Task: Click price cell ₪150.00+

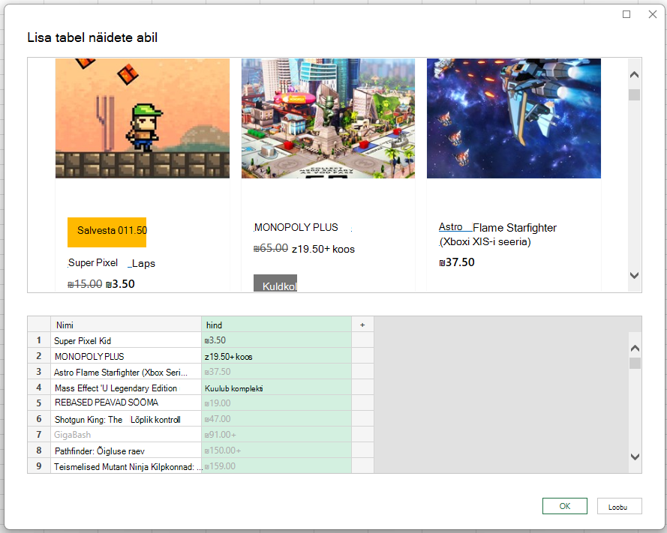Action: [277, 451]
